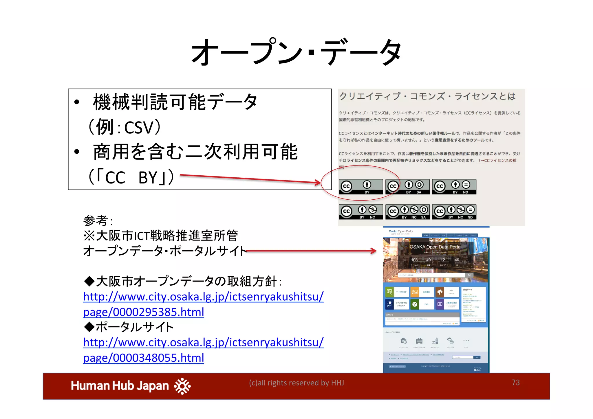Click the CC BY NC ND license badge
This screenshot has width=593, height=419.
tap(454, 212)
